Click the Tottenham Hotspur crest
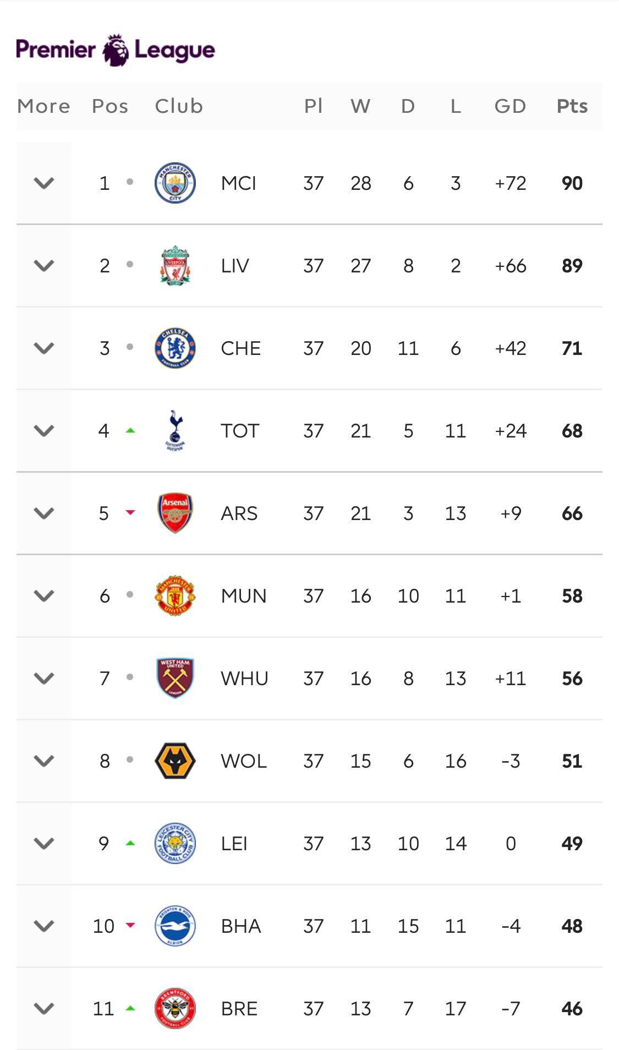This screenshot has width=619, height=1050. (x=175, y=430)
